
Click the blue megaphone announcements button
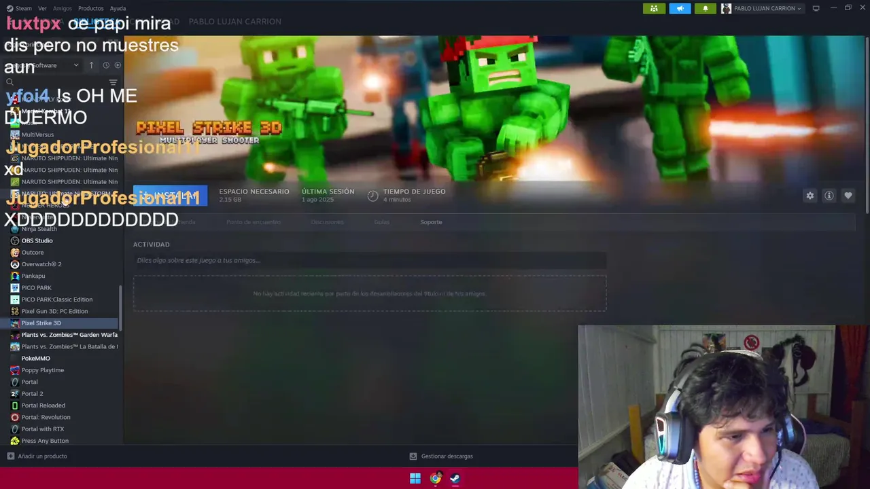680,8
